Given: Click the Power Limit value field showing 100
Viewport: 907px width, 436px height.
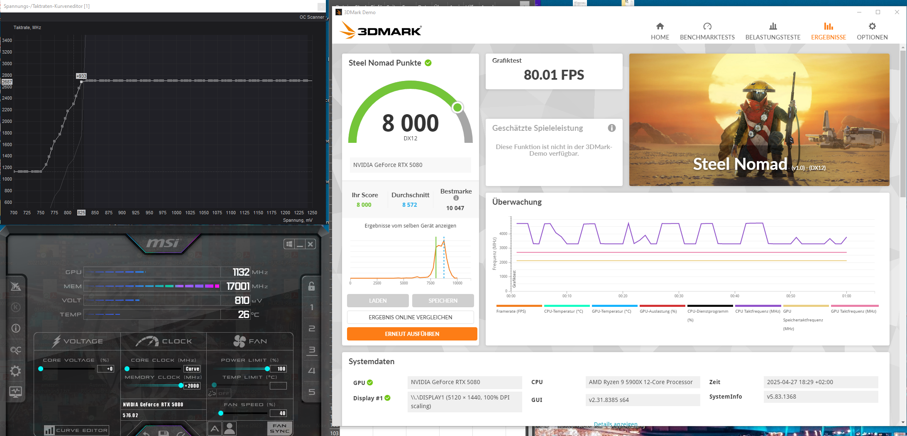Looking at the screenshot, I should pos(278,369).
